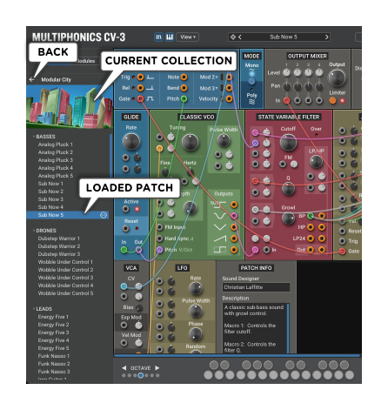Image resolution: width=388 pixels, height=410 pixels.
Task: Open options icon on Sub Now 5 row
Action: [104, 215]
